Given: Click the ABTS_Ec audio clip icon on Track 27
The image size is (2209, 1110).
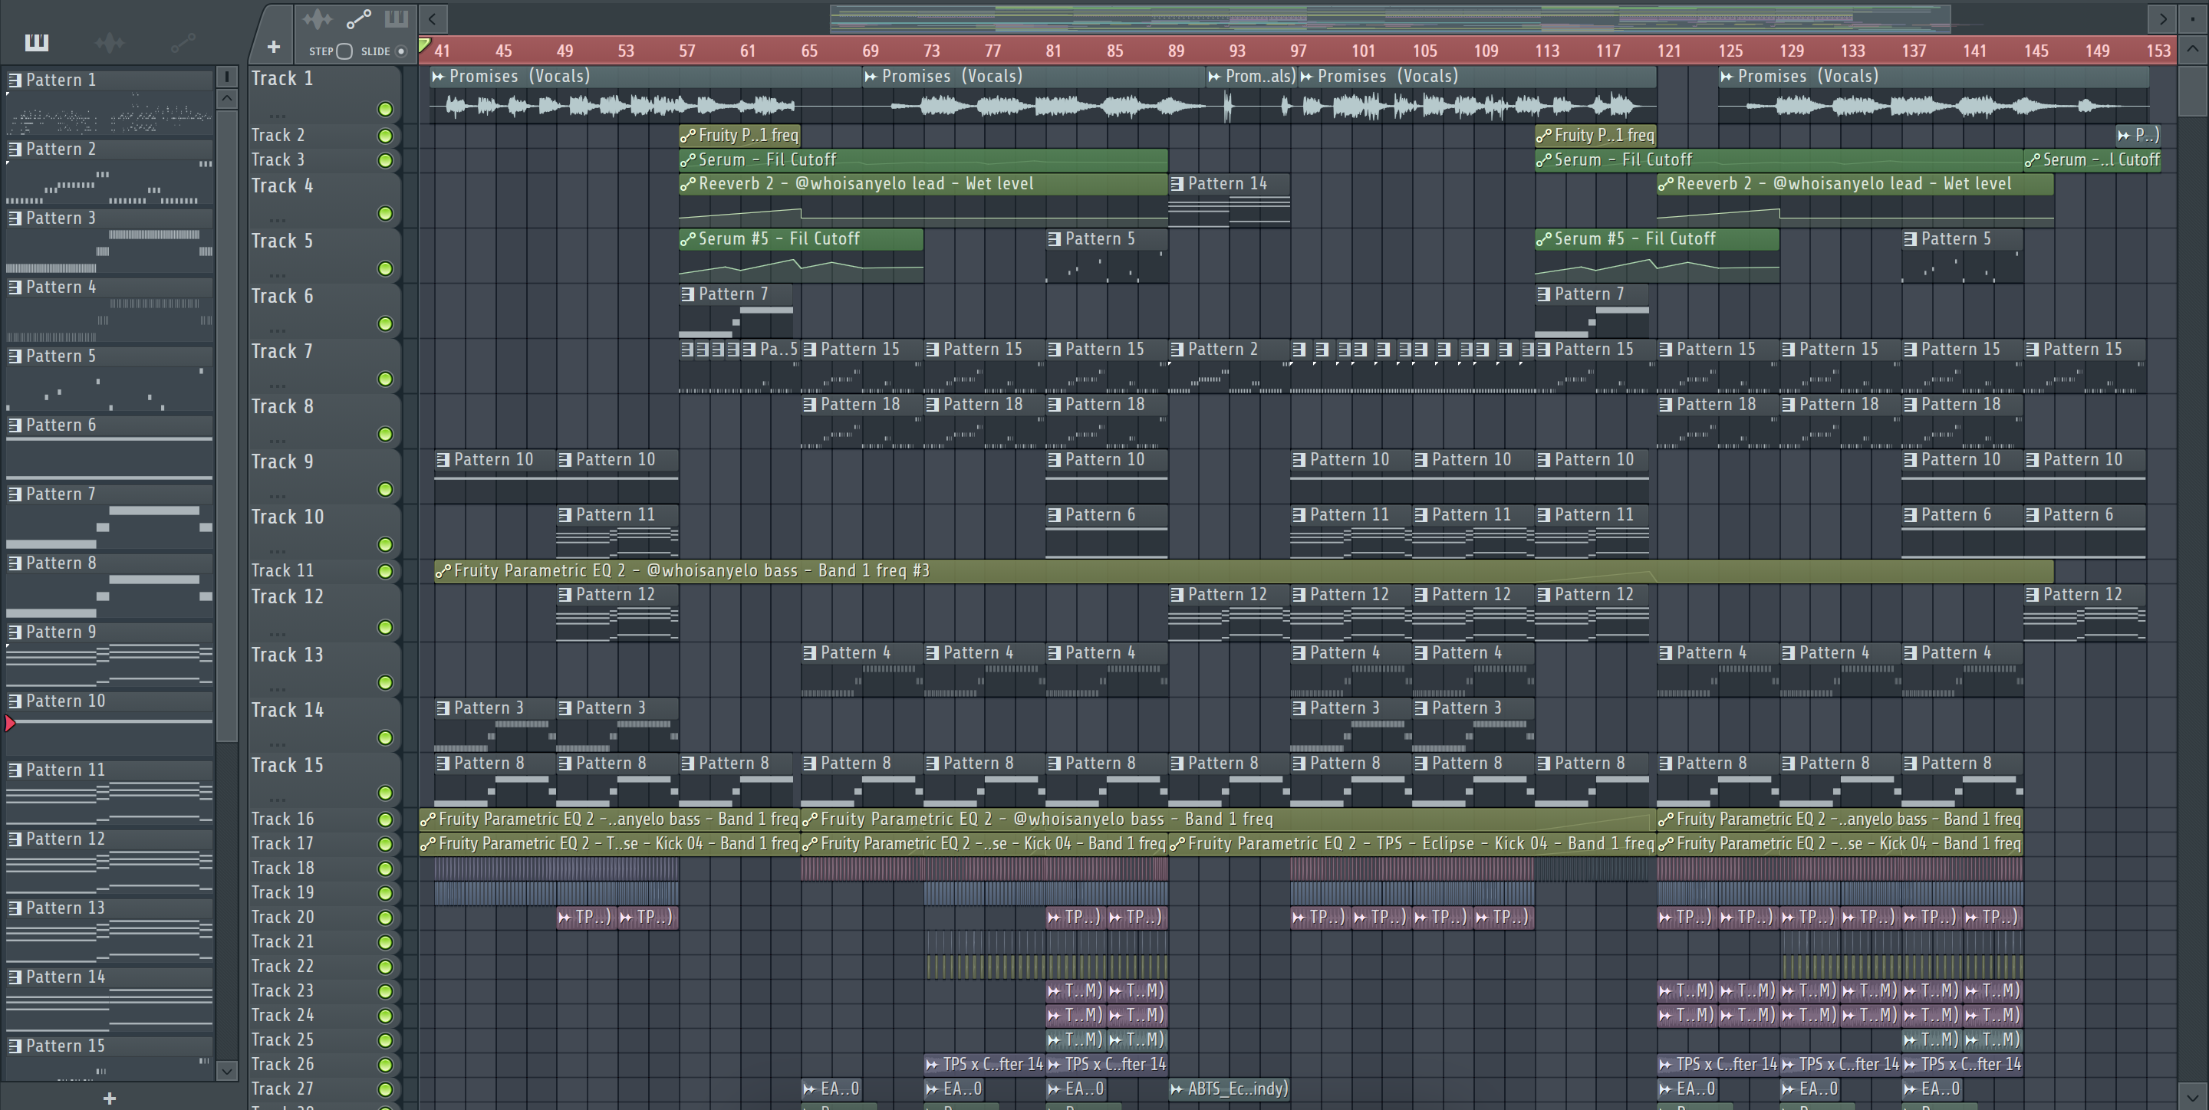Looking at the screenshot, I should pos(1177,1089).
